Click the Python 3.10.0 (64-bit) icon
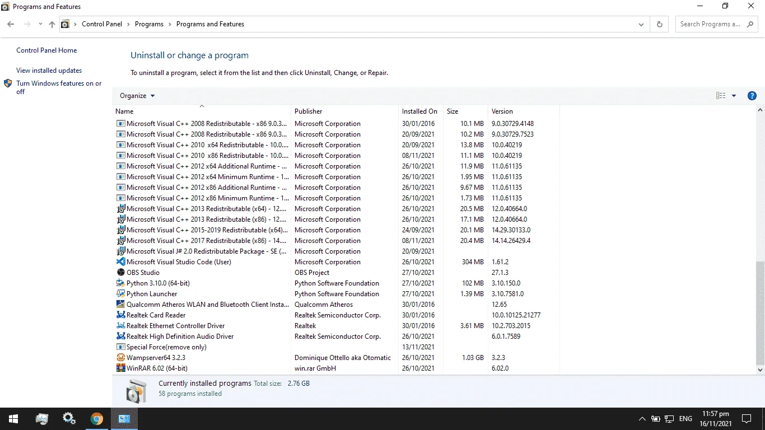The width and height of the screenshot is (765, 430). pyautogui.click(x=120, y=283)
